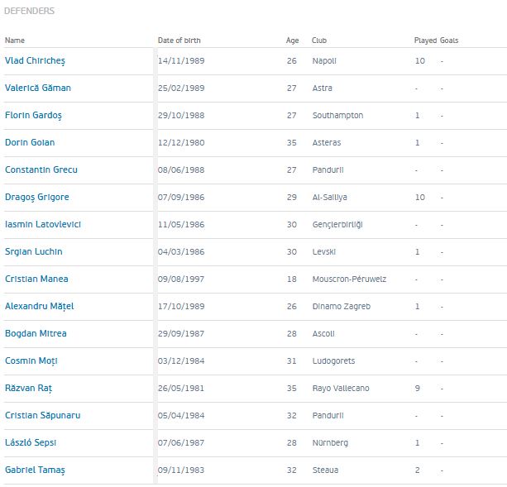This screenshot has width=507, height=487.
Task: Click Pandurii in Cristian Săpunaru's row
Action: (328, 415)
